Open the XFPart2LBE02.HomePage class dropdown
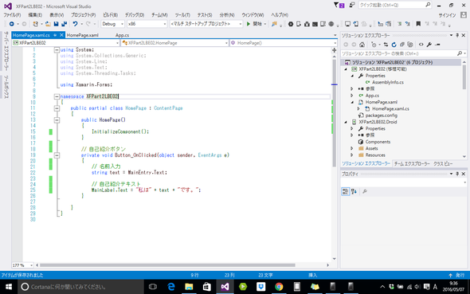 click(x=175, y=43)
